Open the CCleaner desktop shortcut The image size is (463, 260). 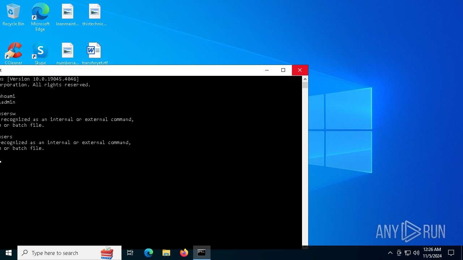(x=13, y=53)
